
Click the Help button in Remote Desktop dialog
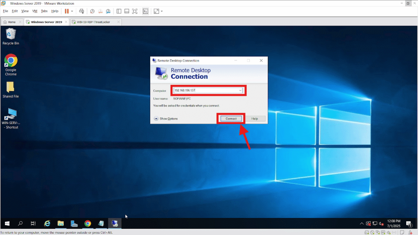coord(255,119)
